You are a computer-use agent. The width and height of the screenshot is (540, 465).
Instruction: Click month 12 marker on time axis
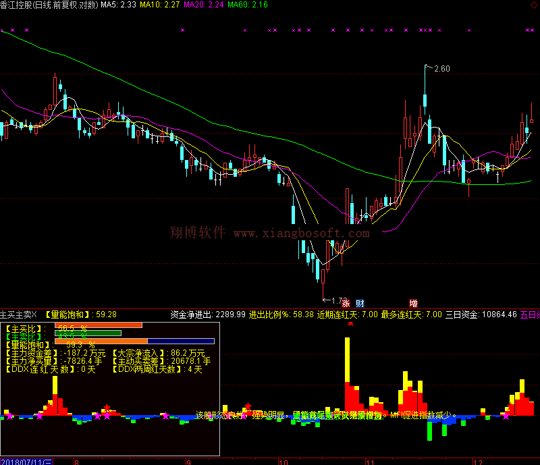click(x=478, y=462)
